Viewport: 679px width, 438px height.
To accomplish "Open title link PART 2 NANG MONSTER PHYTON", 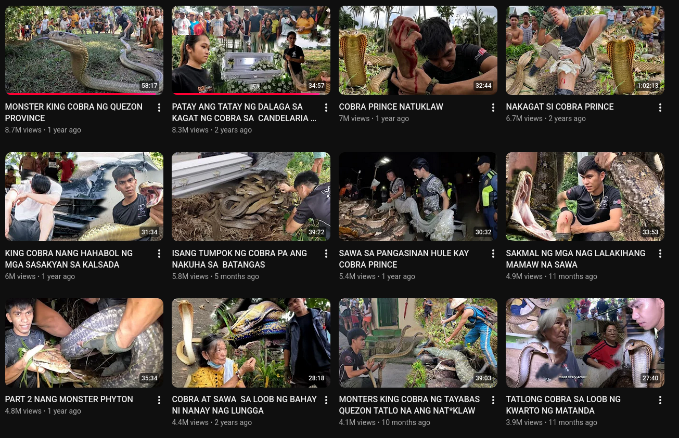I will click(x=69, y=399).
